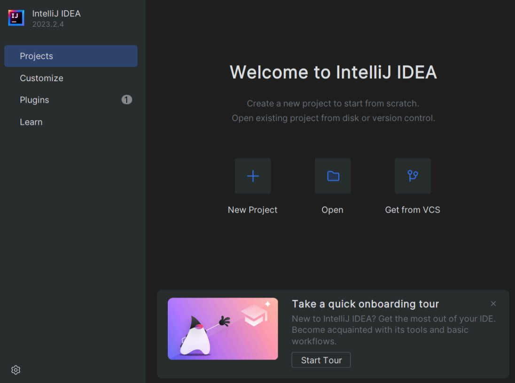The height and width of the screenshot is (383, 515).
Task: Click the plus icon to create a project
Action: click(253, 176)
